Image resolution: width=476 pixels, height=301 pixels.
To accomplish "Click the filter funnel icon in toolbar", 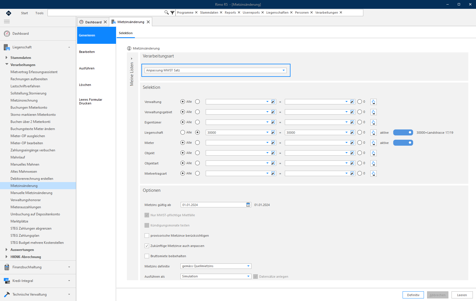I will (172, 13).
